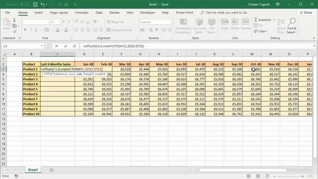The width and height of the screenshot is (318, 179).
Task: Open Font dialog launcher
Action: point(71,38)
